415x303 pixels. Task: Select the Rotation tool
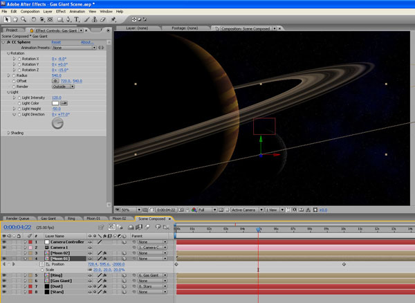[x=34, y=19]
